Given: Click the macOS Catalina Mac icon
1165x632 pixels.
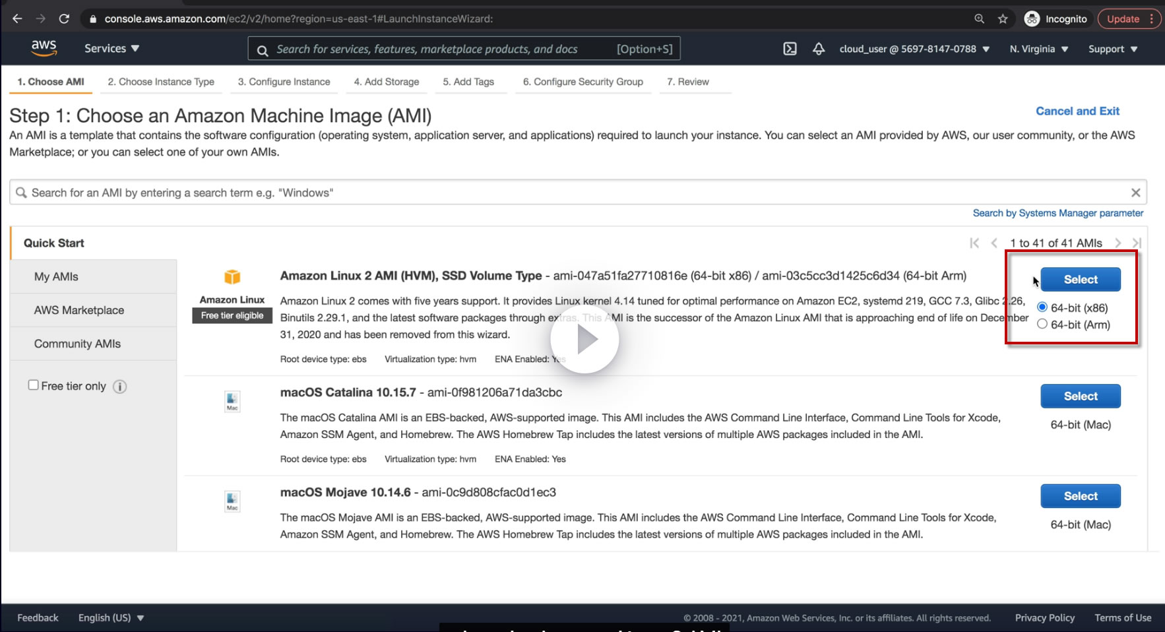Looking at the screenshot, I should pyautogui.click(x=232, y=401).
